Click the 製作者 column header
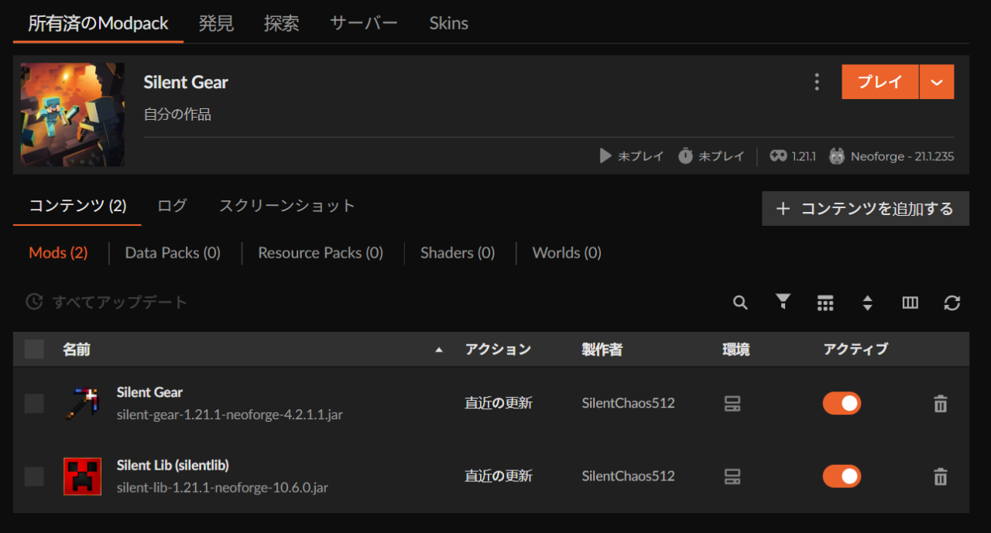991x533 pixels. [602, 350]
